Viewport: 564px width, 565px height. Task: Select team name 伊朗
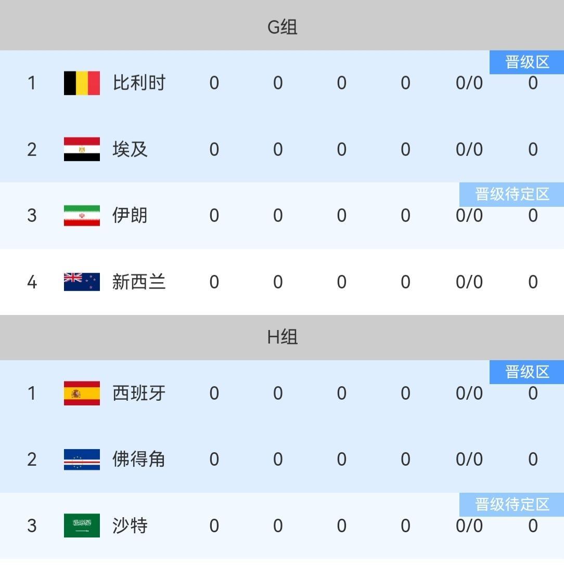click(x=130, y=215)
